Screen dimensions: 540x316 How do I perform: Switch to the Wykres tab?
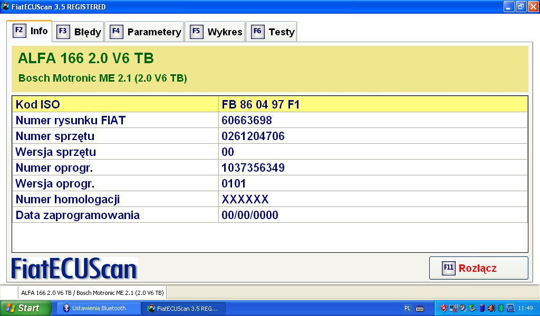pos(215,32)
